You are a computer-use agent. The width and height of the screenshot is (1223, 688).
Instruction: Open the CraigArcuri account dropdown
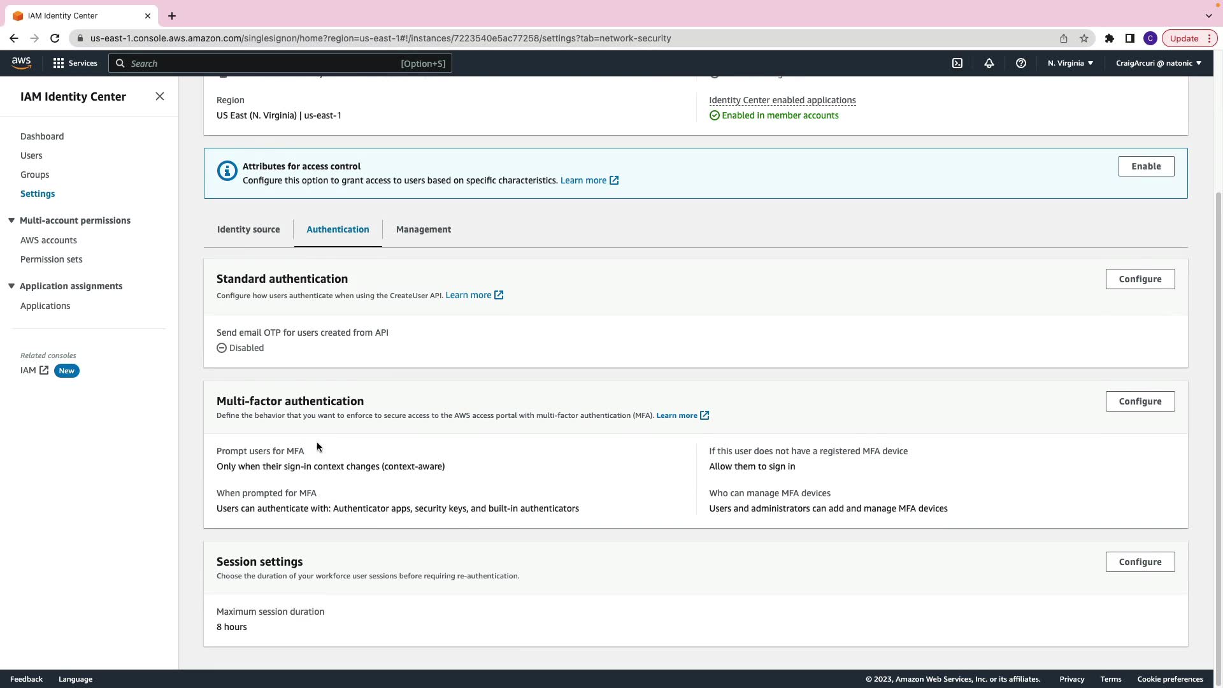(x=1158, y=63)
